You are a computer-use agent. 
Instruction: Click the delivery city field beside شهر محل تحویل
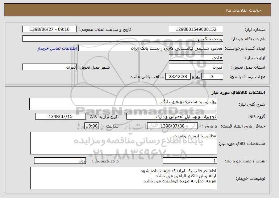50,67
